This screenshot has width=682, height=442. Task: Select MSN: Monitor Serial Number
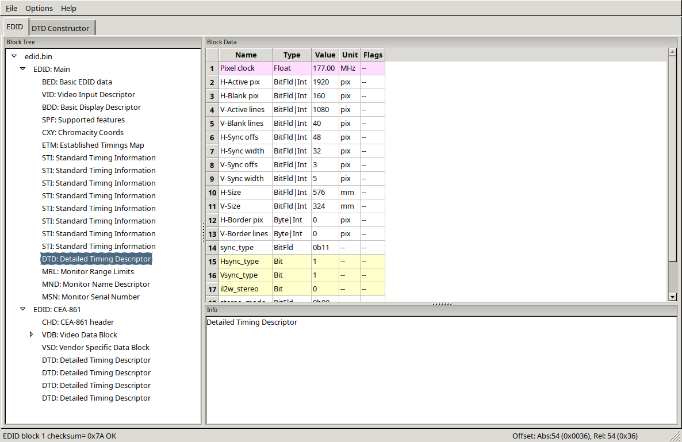tap(91, 297)
